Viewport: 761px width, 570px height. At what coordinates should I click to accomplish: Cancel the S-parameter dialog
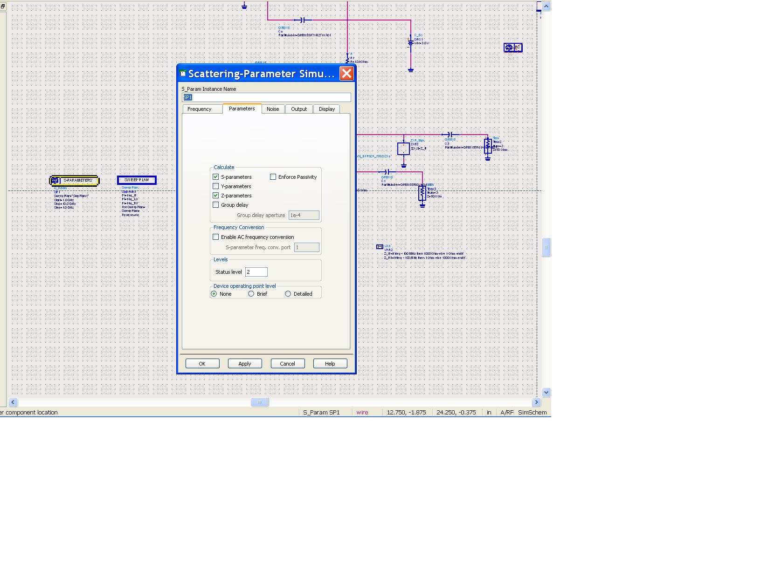pyautogui.click(x=287, y=364)
